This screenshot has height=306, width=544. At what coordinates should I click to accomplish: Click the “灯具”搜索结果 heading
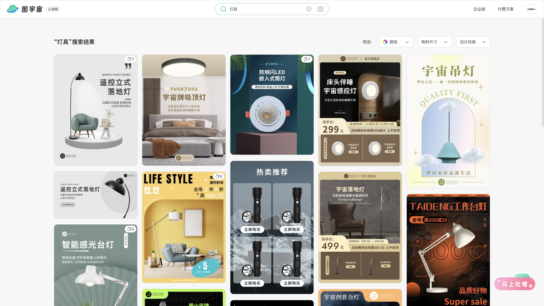(74, 42)
